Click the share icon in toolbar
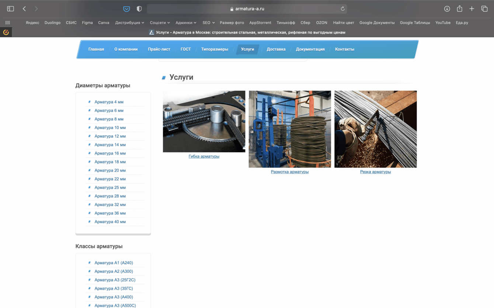This screenshot has width=494, height=308. pyautogui.click(x=459, y=9)
